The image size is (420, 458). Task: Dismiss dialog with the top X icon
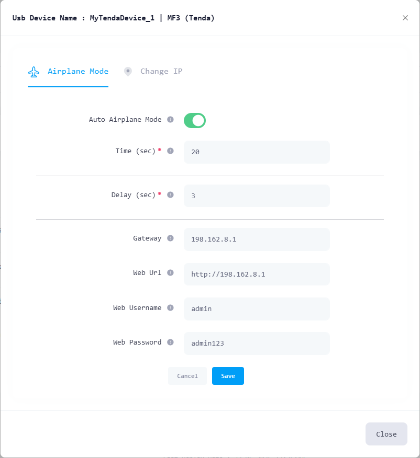point(405,18)
